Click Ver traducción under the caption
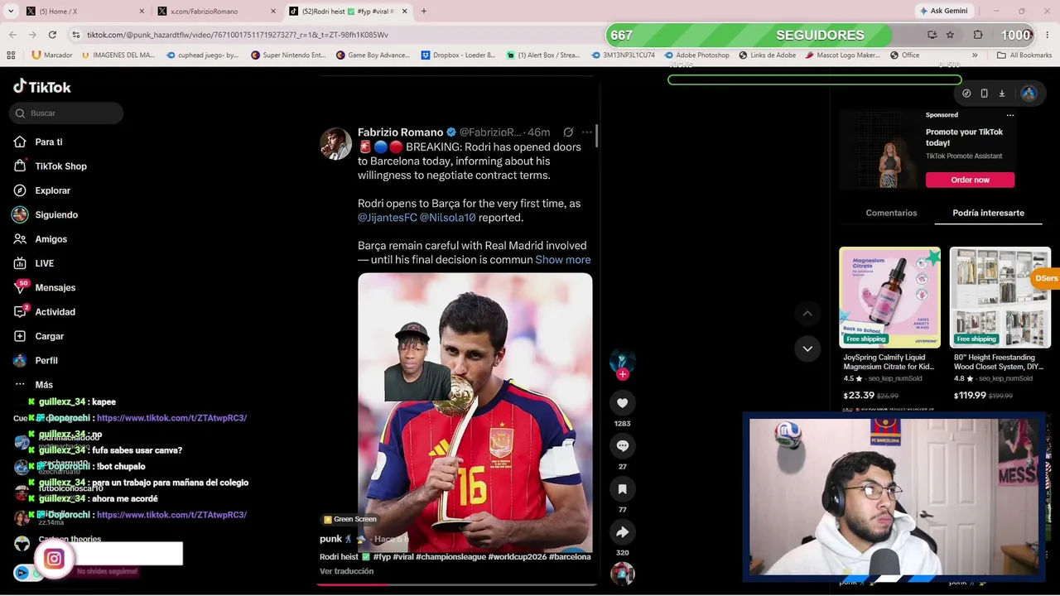Image resolution: width=1060 pixels, height=596 pixels. (346, 571)
